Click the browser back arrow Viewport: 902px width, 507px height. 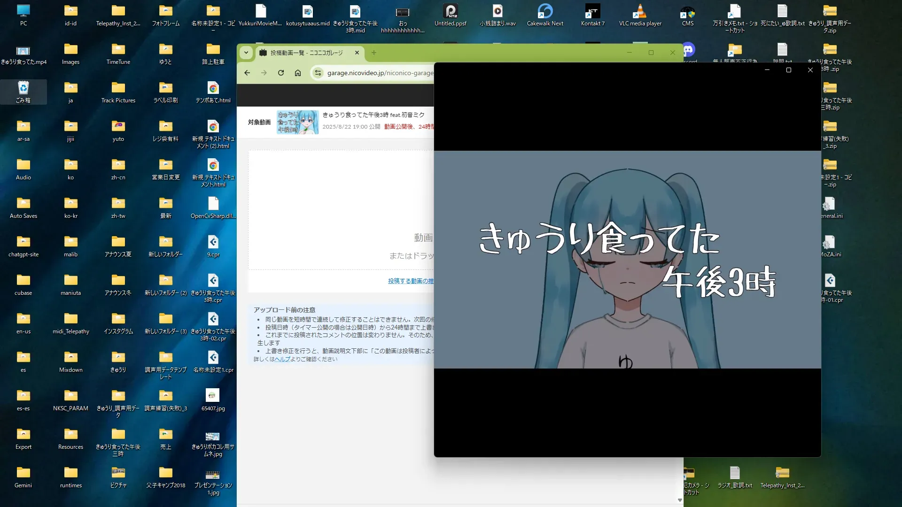(247, 73)
